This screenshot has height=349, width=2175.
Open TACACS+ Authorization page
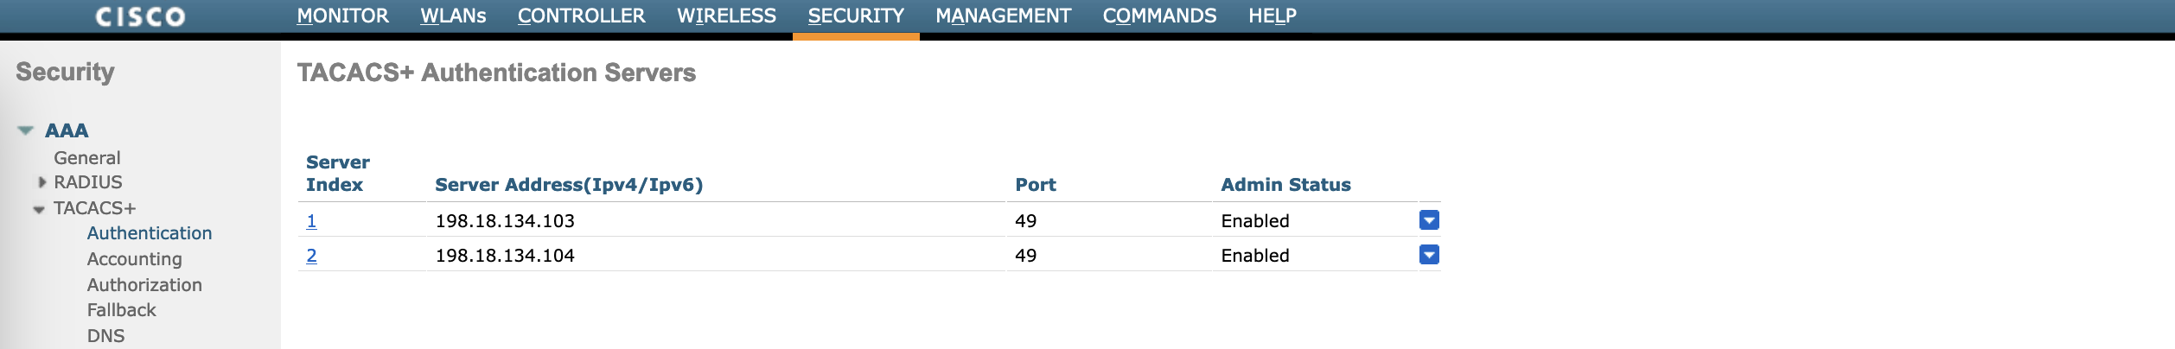(144, 285)
